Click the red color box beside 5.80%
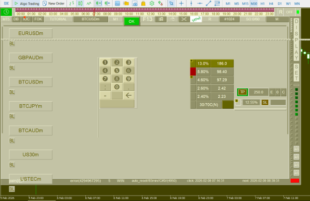 [x=193, y=71]
